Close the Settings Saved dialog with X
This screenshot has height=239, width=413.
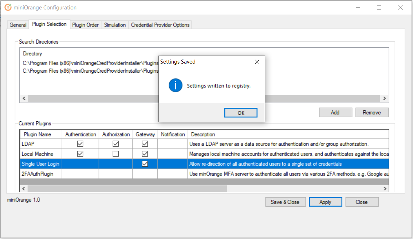point(257,62)
